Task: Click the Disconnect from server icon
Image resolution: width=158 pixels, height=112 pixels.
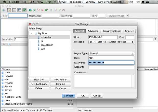Action: [x=42, y=10]
